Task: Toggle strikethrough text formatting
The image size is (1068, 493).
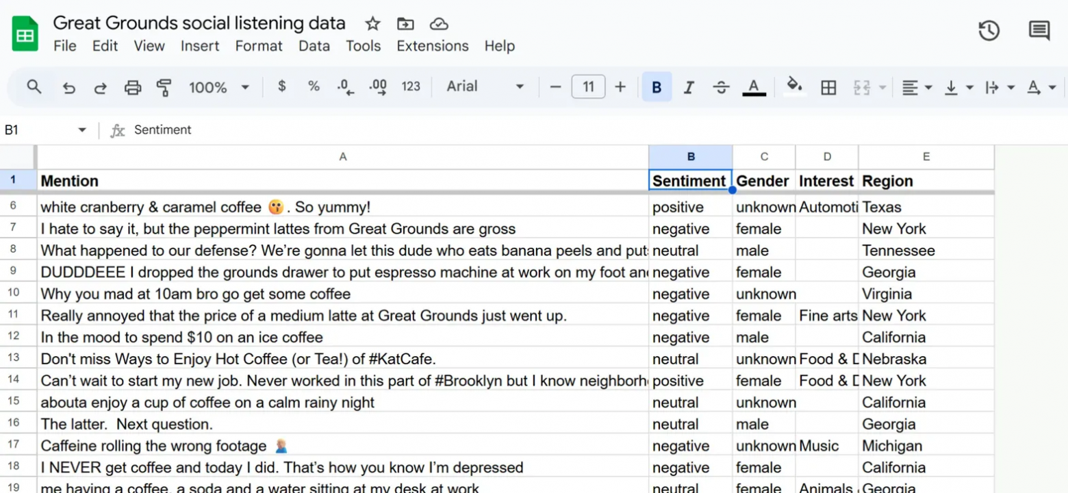Action: [721, 88]
